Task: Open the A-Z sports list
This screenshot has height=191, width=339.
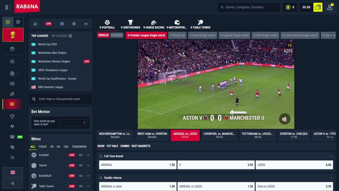Action: click(86, 24)
